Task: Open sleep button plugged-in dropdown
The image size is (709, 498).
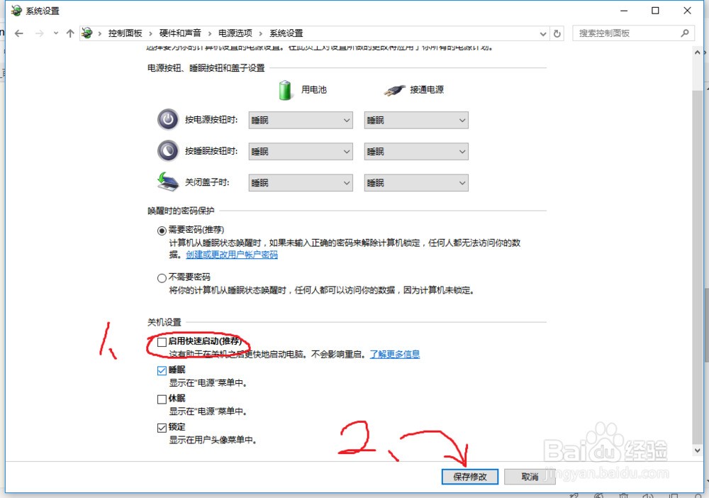Action: [x=416, y=152]
